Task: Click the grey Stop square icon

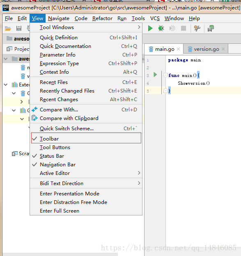Action: (x=184, y=28)
